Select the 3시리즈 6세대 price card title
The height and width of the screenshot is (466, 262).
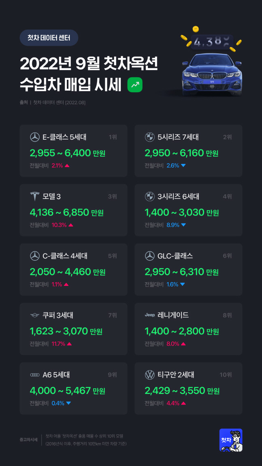(x=178, y=197)
